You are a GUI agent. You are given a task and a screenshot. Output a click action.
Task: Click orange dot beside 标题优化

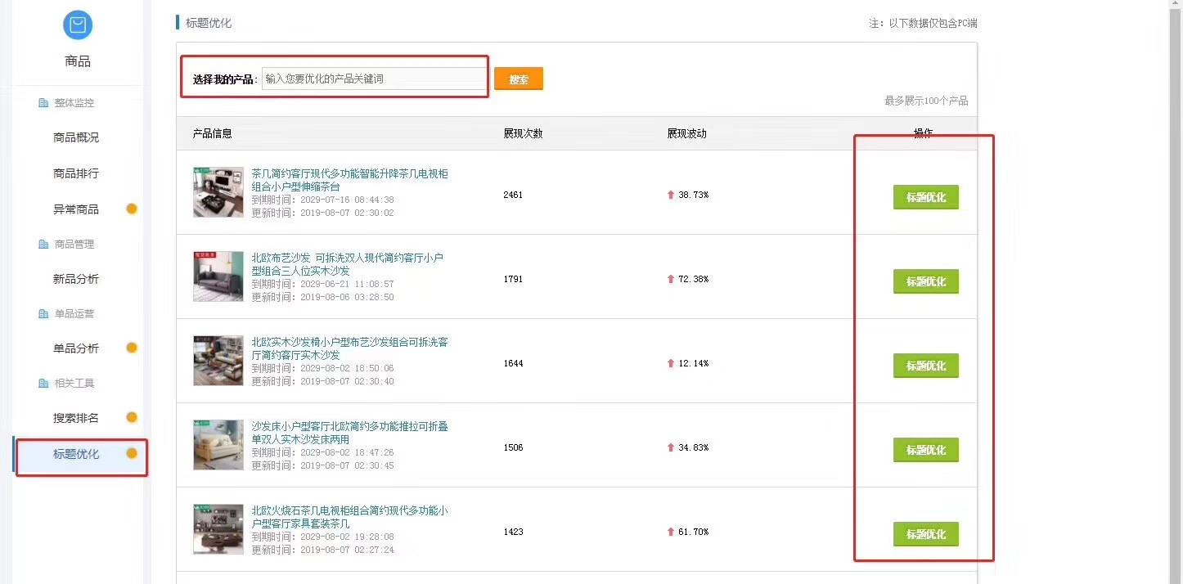(x=131, y=453)
